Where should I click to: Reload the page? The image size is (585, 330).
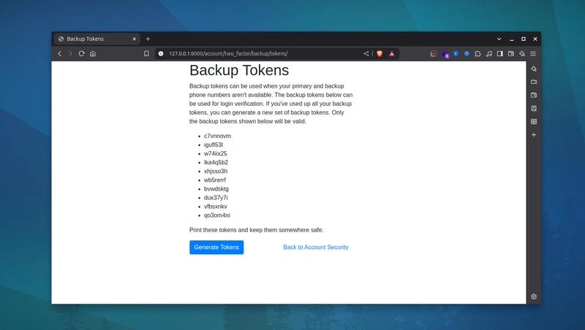click(x=81, y=53)
